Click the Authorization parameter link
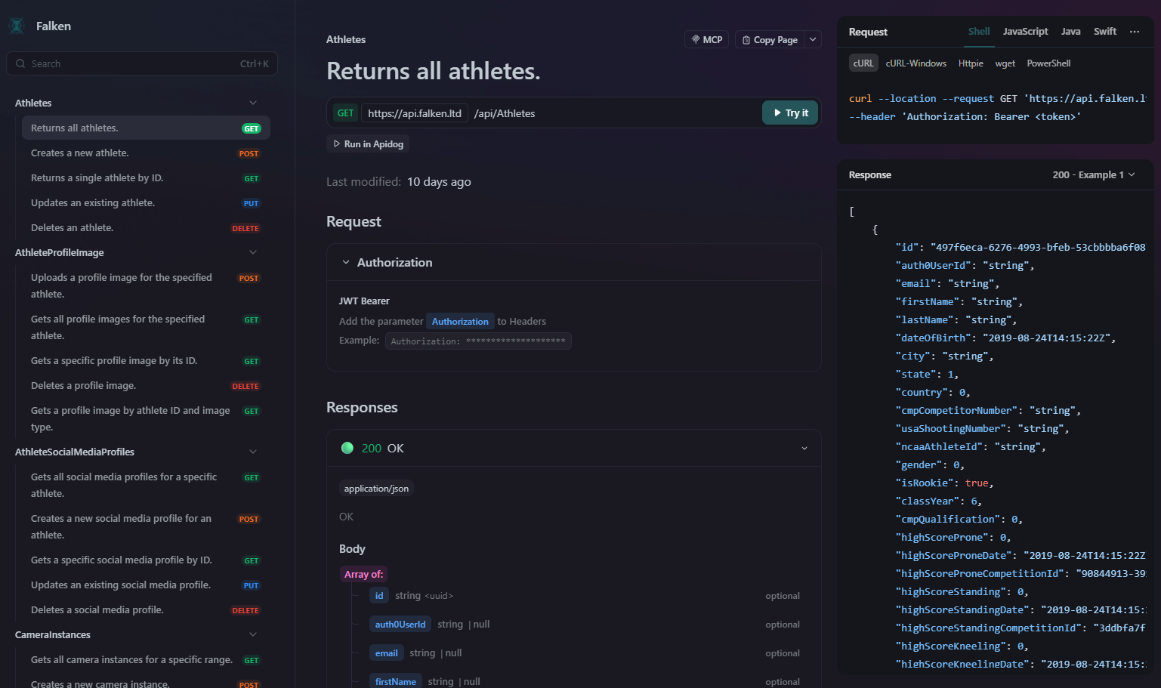The image size is (1161, 688). 460,322
